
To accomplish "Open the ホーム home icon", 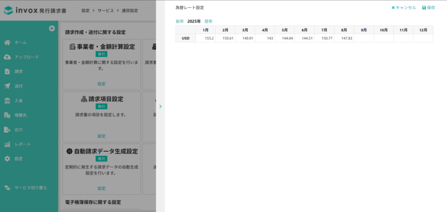I will pos(7,42).
